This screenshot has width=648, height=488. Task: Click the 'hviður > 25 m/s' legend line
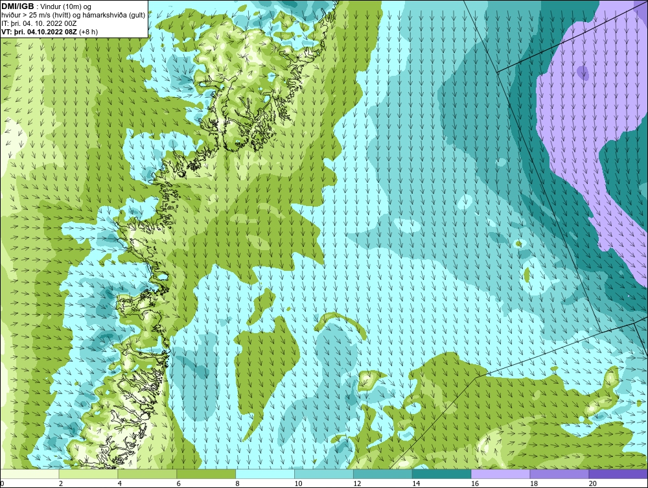tap(74, 16)
